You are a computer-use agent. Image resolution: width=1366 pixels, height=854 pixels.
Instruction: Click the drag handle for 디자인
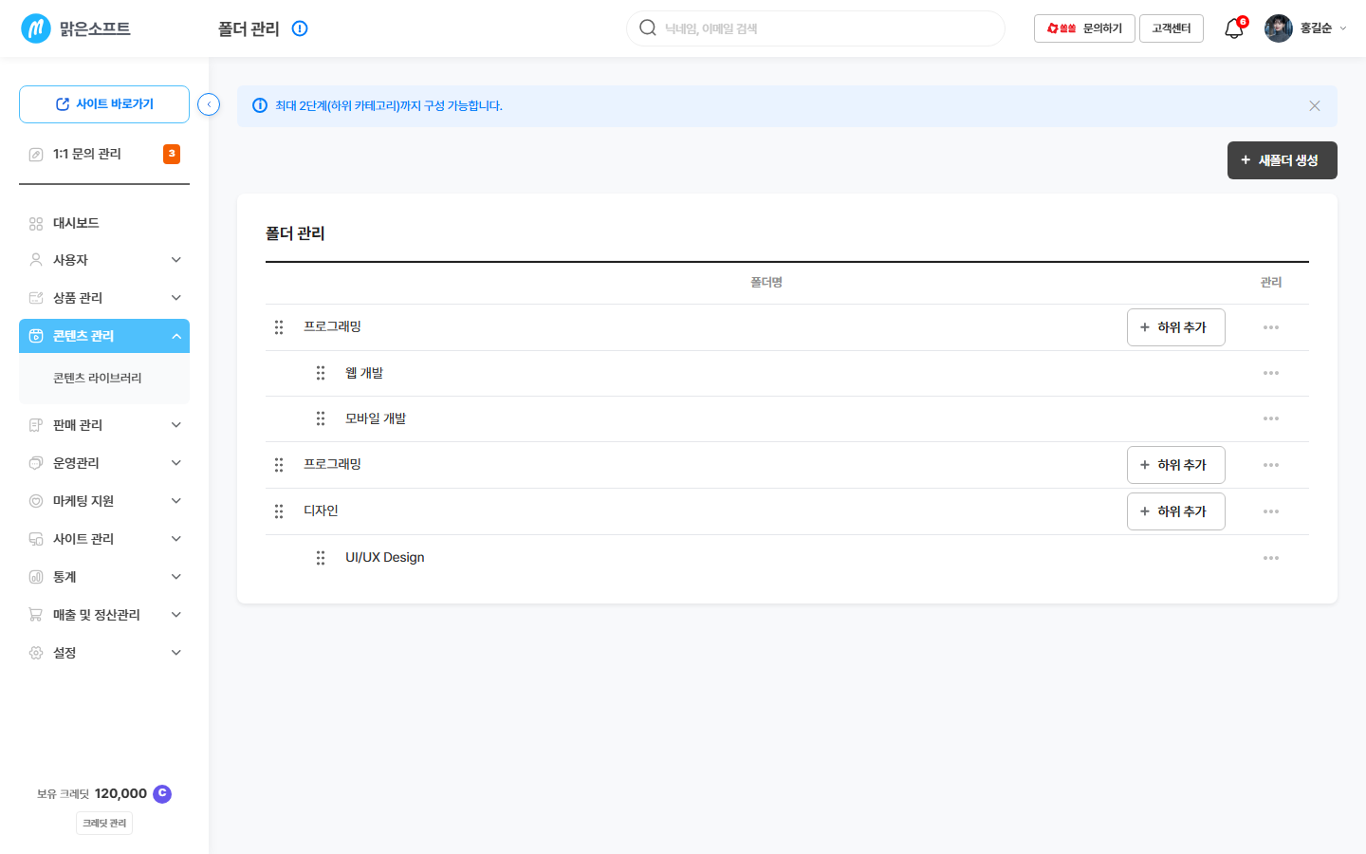279,511
